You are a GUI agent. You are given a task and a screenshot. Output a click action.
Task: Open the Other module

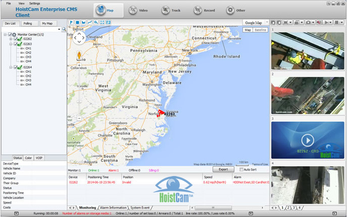pyautogui.click(x=235, y=10)
